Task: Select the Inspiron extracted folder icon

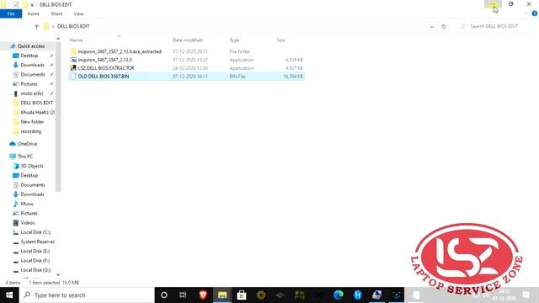Action: tap(73, 51)
